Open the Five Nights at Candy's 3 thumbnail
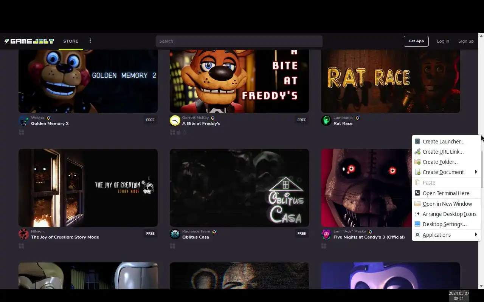The height and width of the screenshot is (302, 484). (366, 188)
